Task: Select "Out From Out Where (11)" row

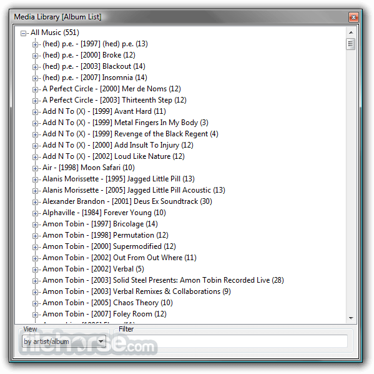Action: [119, 258]
